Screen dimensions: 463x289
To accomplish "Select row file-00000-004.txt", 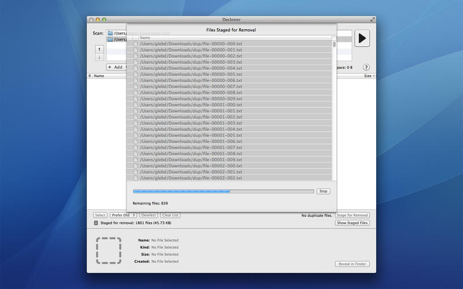I will (229, 68).
